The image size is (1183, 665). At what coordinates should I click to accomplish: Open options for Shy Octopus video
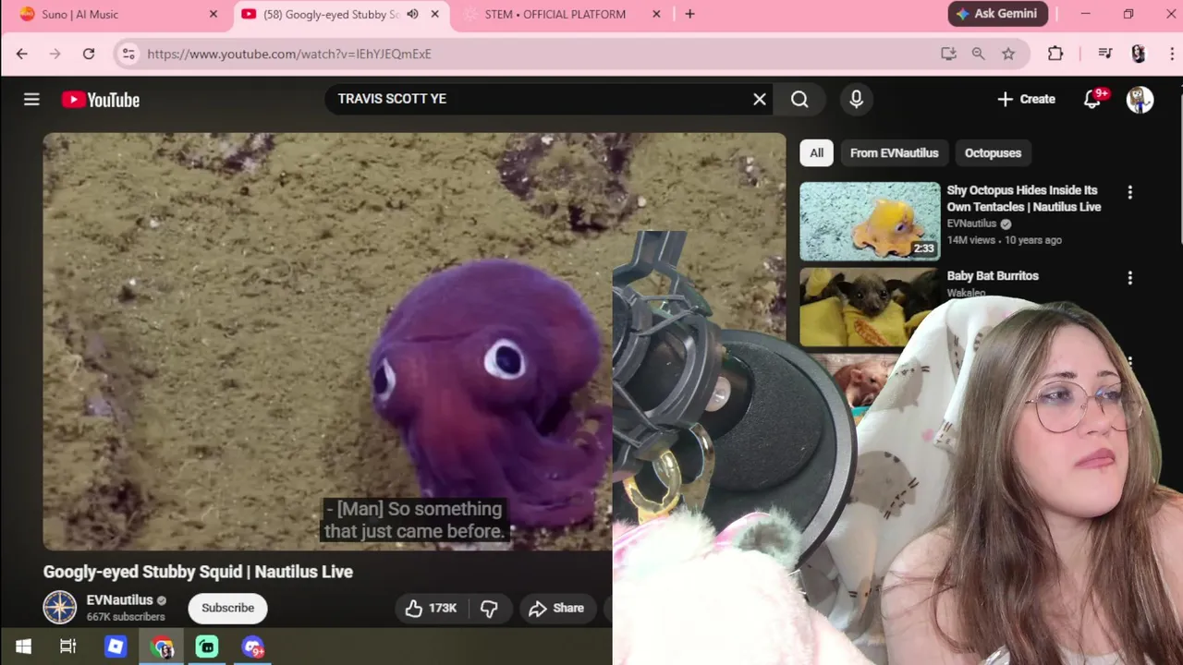point(1129,192)
